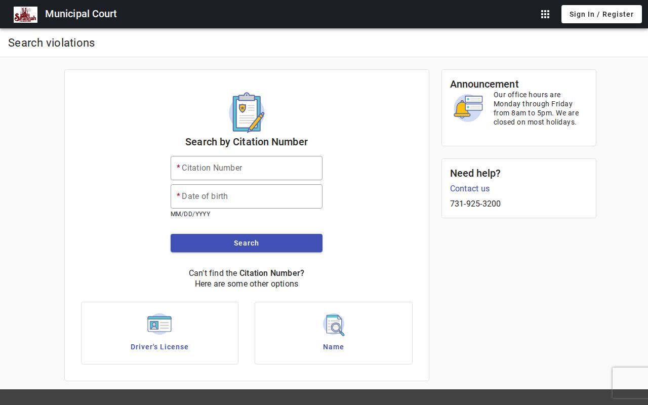This screenshot has width=648, height=405.
Task: Click the MM/DD/YYYY hint text
Action: tap(190, 214)
